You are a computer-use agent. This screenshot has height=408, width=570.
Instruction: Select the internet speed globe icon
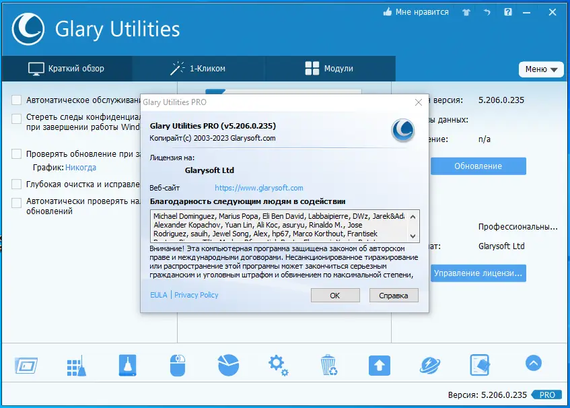(x=429, y=364)
